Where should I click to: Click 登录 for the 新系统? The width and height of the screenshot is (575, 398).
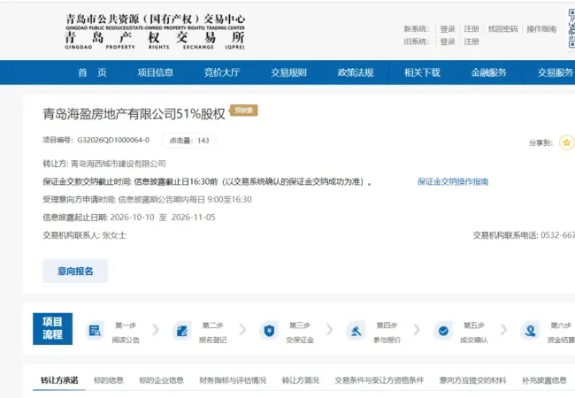448,29
